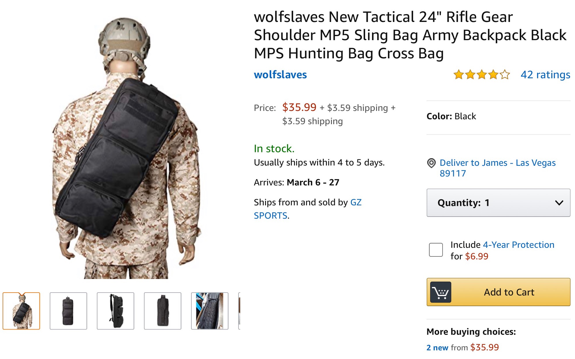Click the delivery location pin icon
575x359 pixels.
(x=431, y=163)
